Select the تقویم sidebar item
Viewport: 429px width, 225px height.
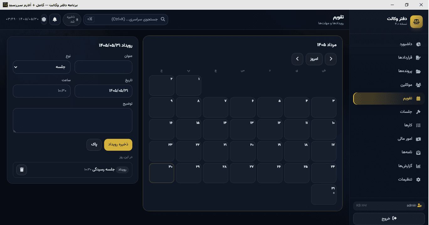pyautogui.click(x=389, y=98)
